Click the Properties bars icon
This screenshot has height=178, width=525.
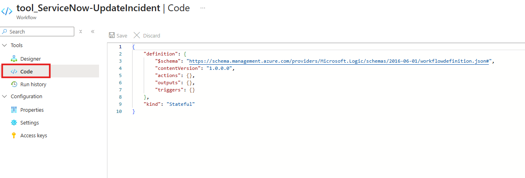14,110
